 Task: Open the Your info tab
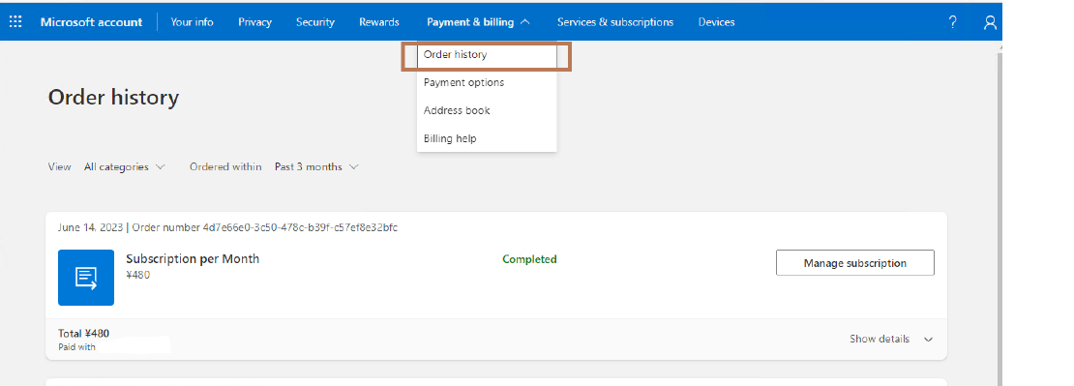(192, 22)
